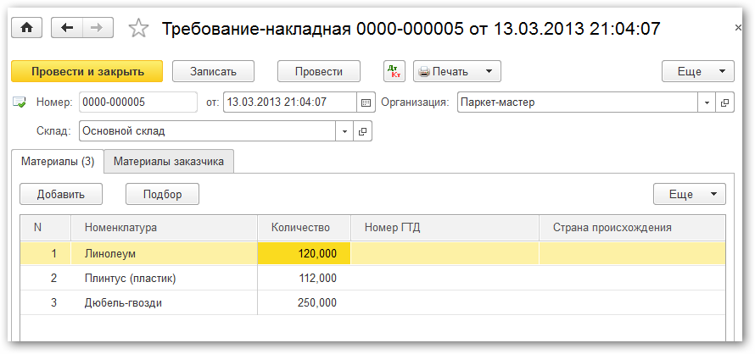This screenshot has width=755, height=354.
Task: Open the table's Еще menu
Action: click(690, 194)
